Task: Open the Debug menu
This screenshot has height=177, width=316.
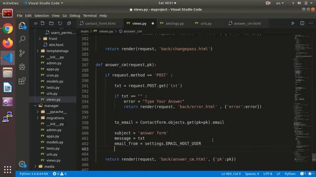Action: coord(75,16)
